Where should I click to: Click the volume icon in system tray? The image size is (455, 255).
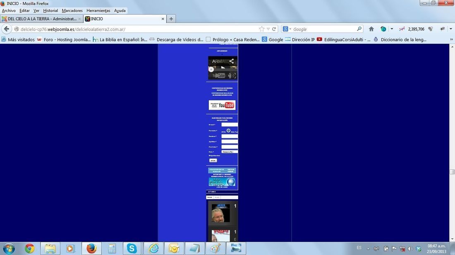pos(410,249)
